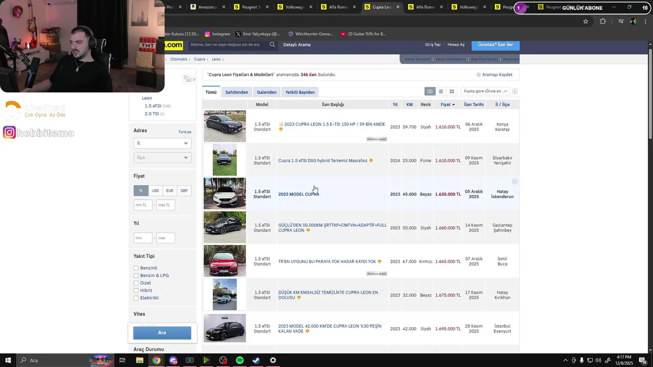Image resolution: width=653 pixels, height=367 pixels.
Task: Select the Galeriden tab
Action: click(x=267, y=92)
